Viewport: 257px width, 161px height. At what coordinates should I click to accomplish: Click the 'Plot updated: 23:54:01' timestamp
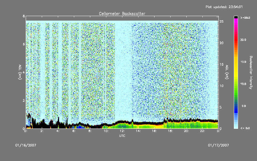[x=224, y=7]
